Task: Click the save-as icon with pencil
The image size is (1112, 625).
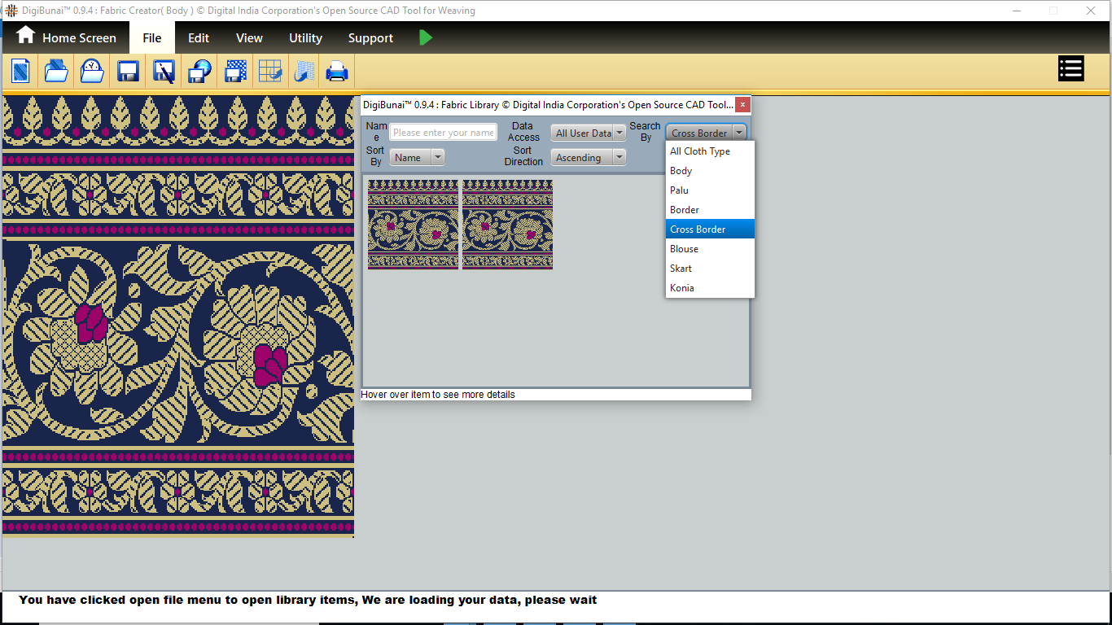Action: [x=164, y=72]
